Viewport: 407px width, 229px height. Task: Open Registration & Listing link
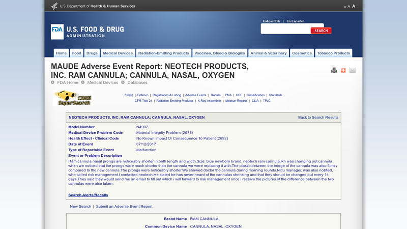pos(167,95)
